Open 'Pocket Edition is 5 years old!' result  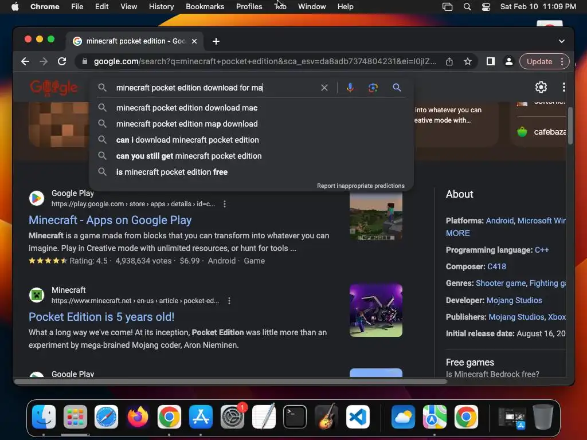[x=101, y=317]
